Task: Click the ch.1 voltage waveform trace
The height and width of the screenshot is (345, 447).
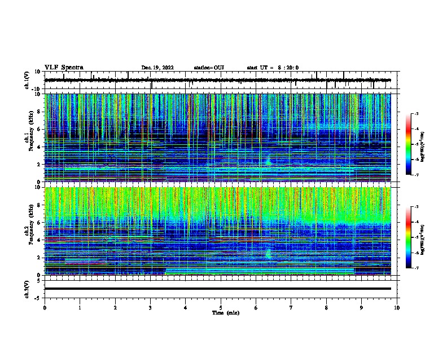Action: [217, 80]
